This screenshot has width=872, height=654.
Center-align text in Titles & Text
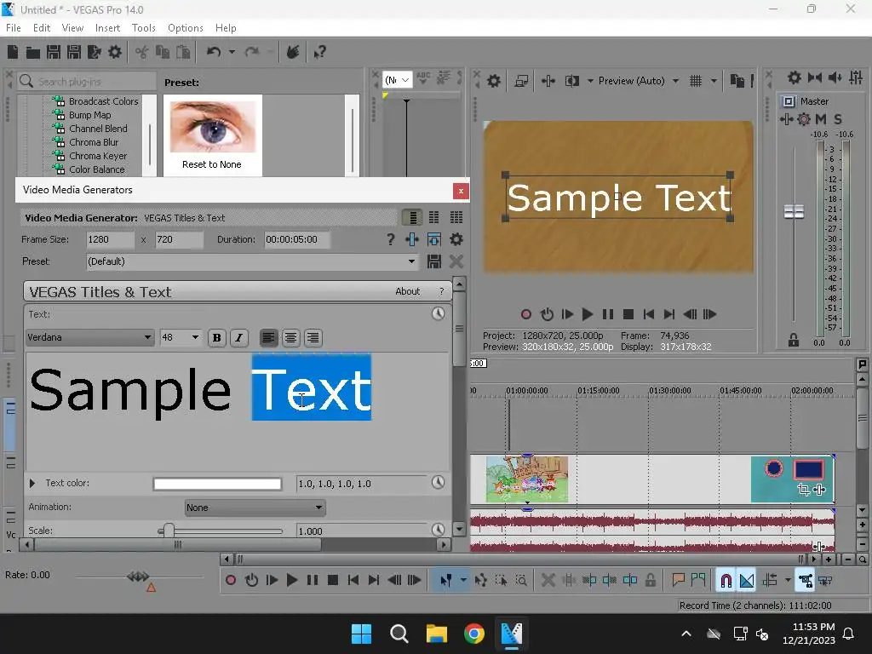click(x=291, y=337)
